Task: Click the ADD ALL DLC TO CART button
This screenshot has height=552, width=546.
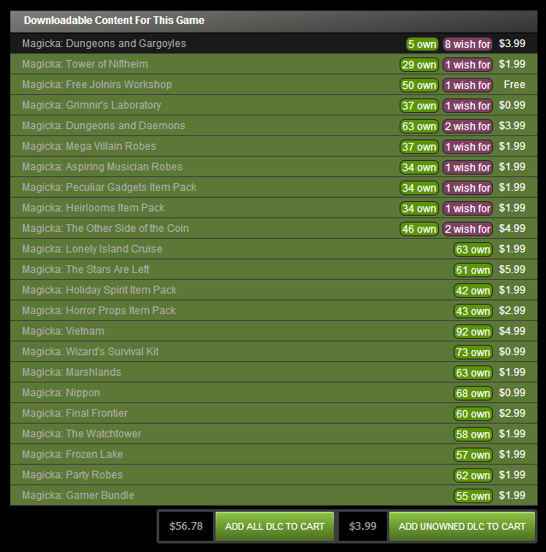Action: click(x=275, y=526)
